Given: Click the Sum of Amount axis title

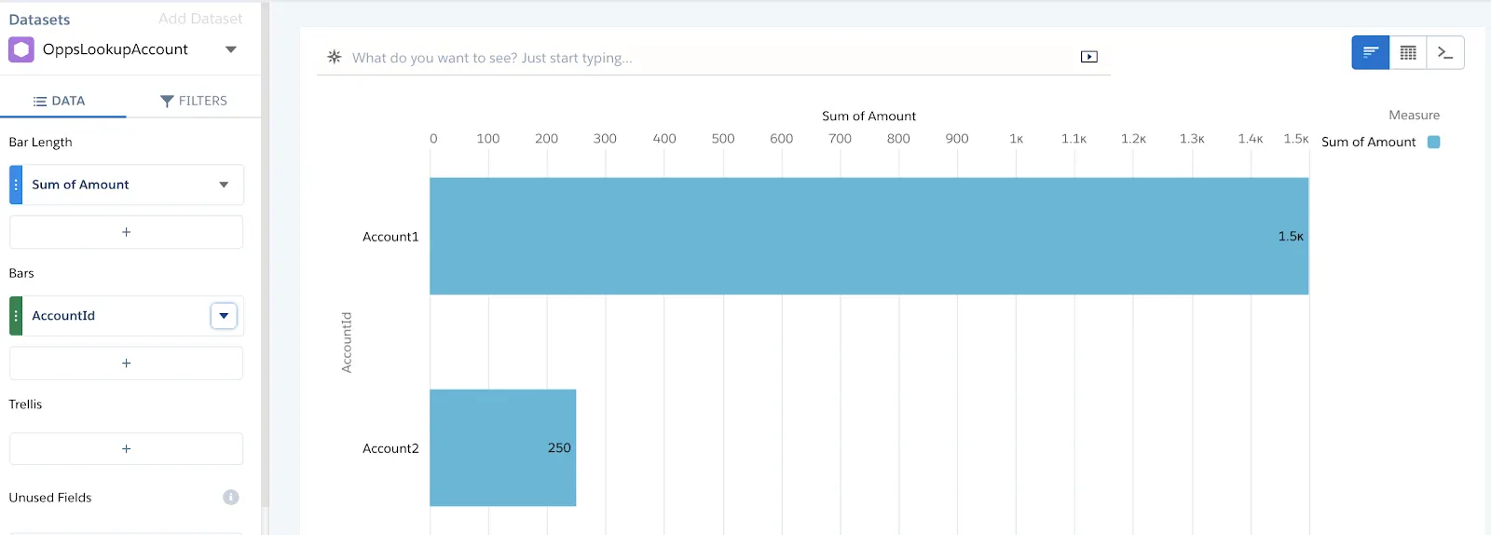Looking at the screenshot, I should 869,116.
